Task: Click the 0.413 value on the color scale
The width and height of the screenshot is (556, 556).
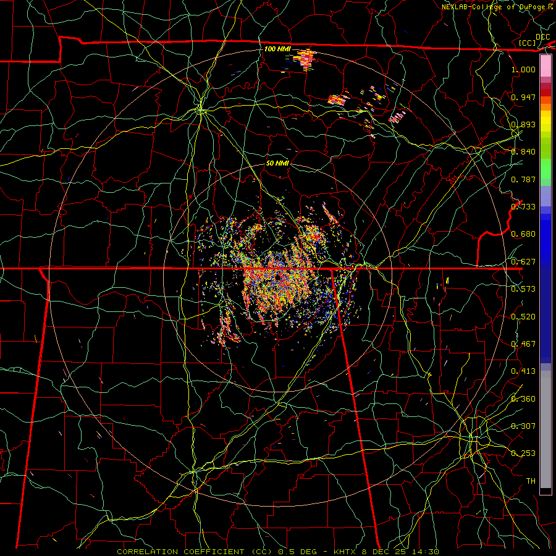Action: pos(523,371)
